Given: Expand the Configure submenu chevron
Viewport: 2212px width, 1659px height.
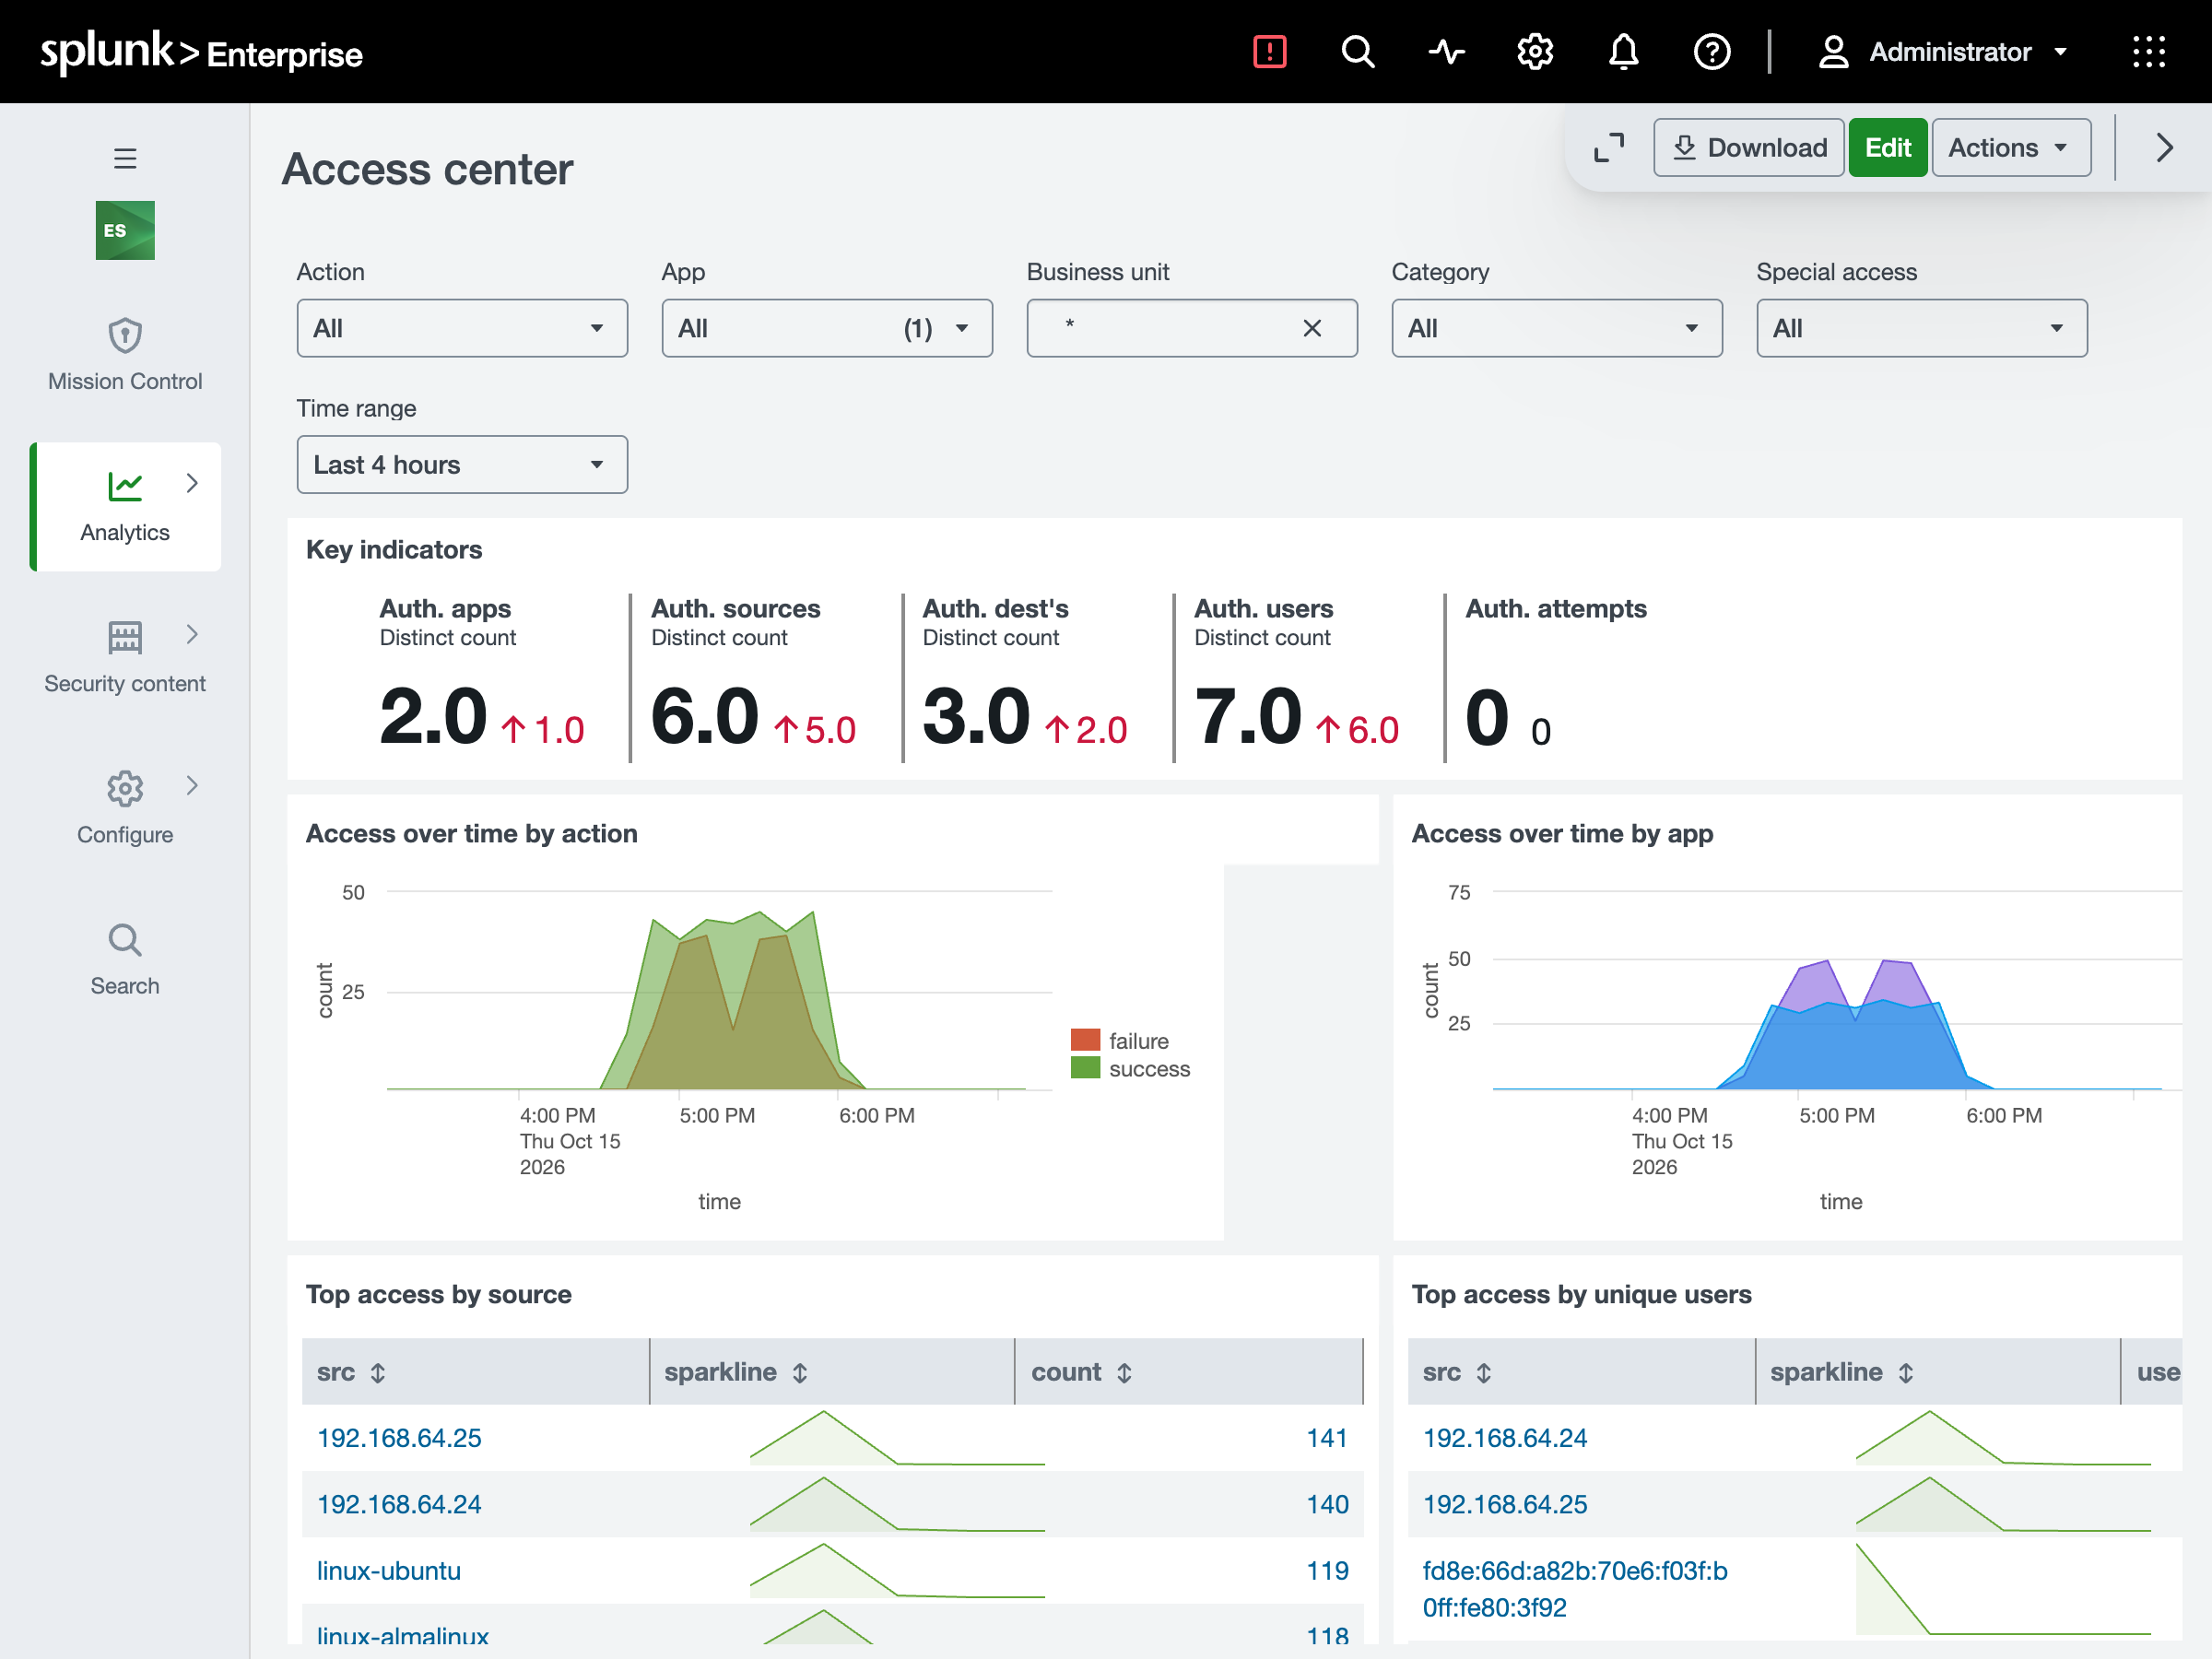Looking at the screenshot, I should (192, 786).
